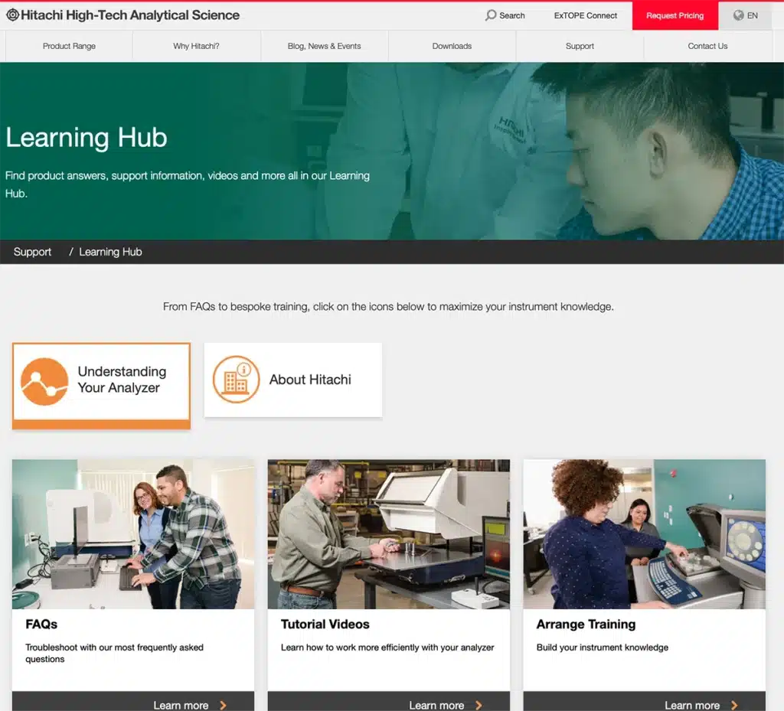
Task: Select Contact Us in the navigation bar
Action: point(707,46)
